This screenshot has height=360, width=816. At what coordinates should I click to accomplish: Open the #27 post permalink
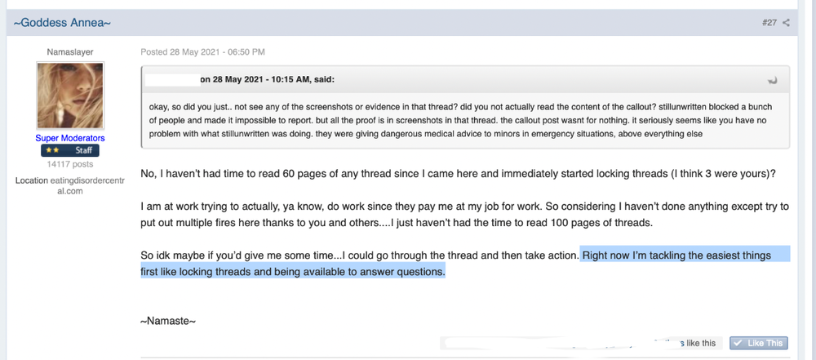[769, 23]
